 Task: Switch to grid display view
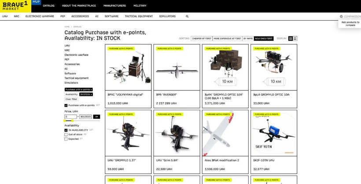(x=291, y=39)
